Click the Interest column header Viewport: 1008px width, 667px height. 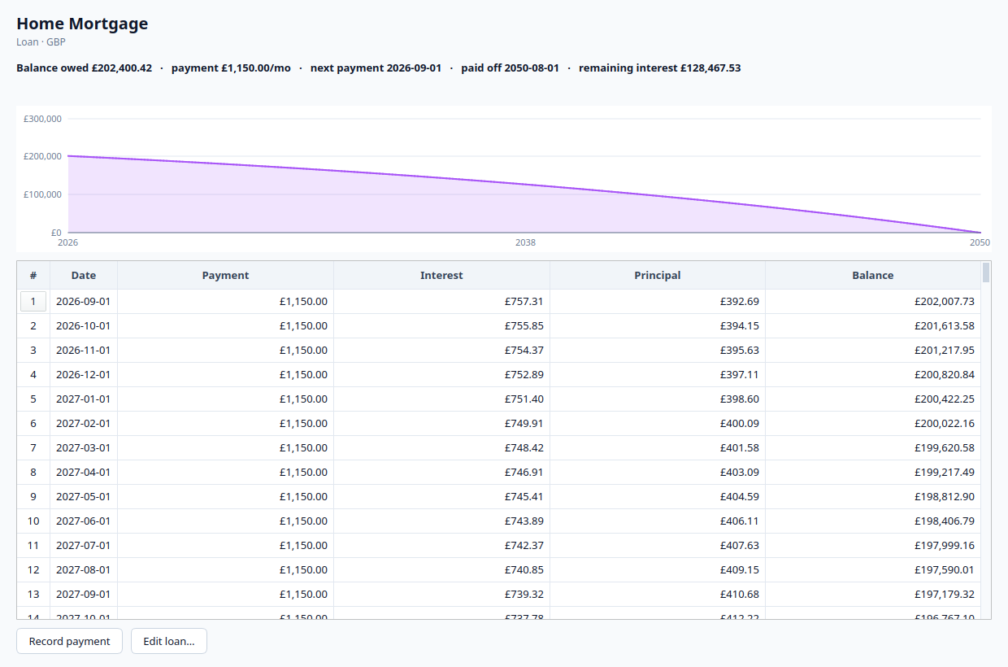[441, 275]
